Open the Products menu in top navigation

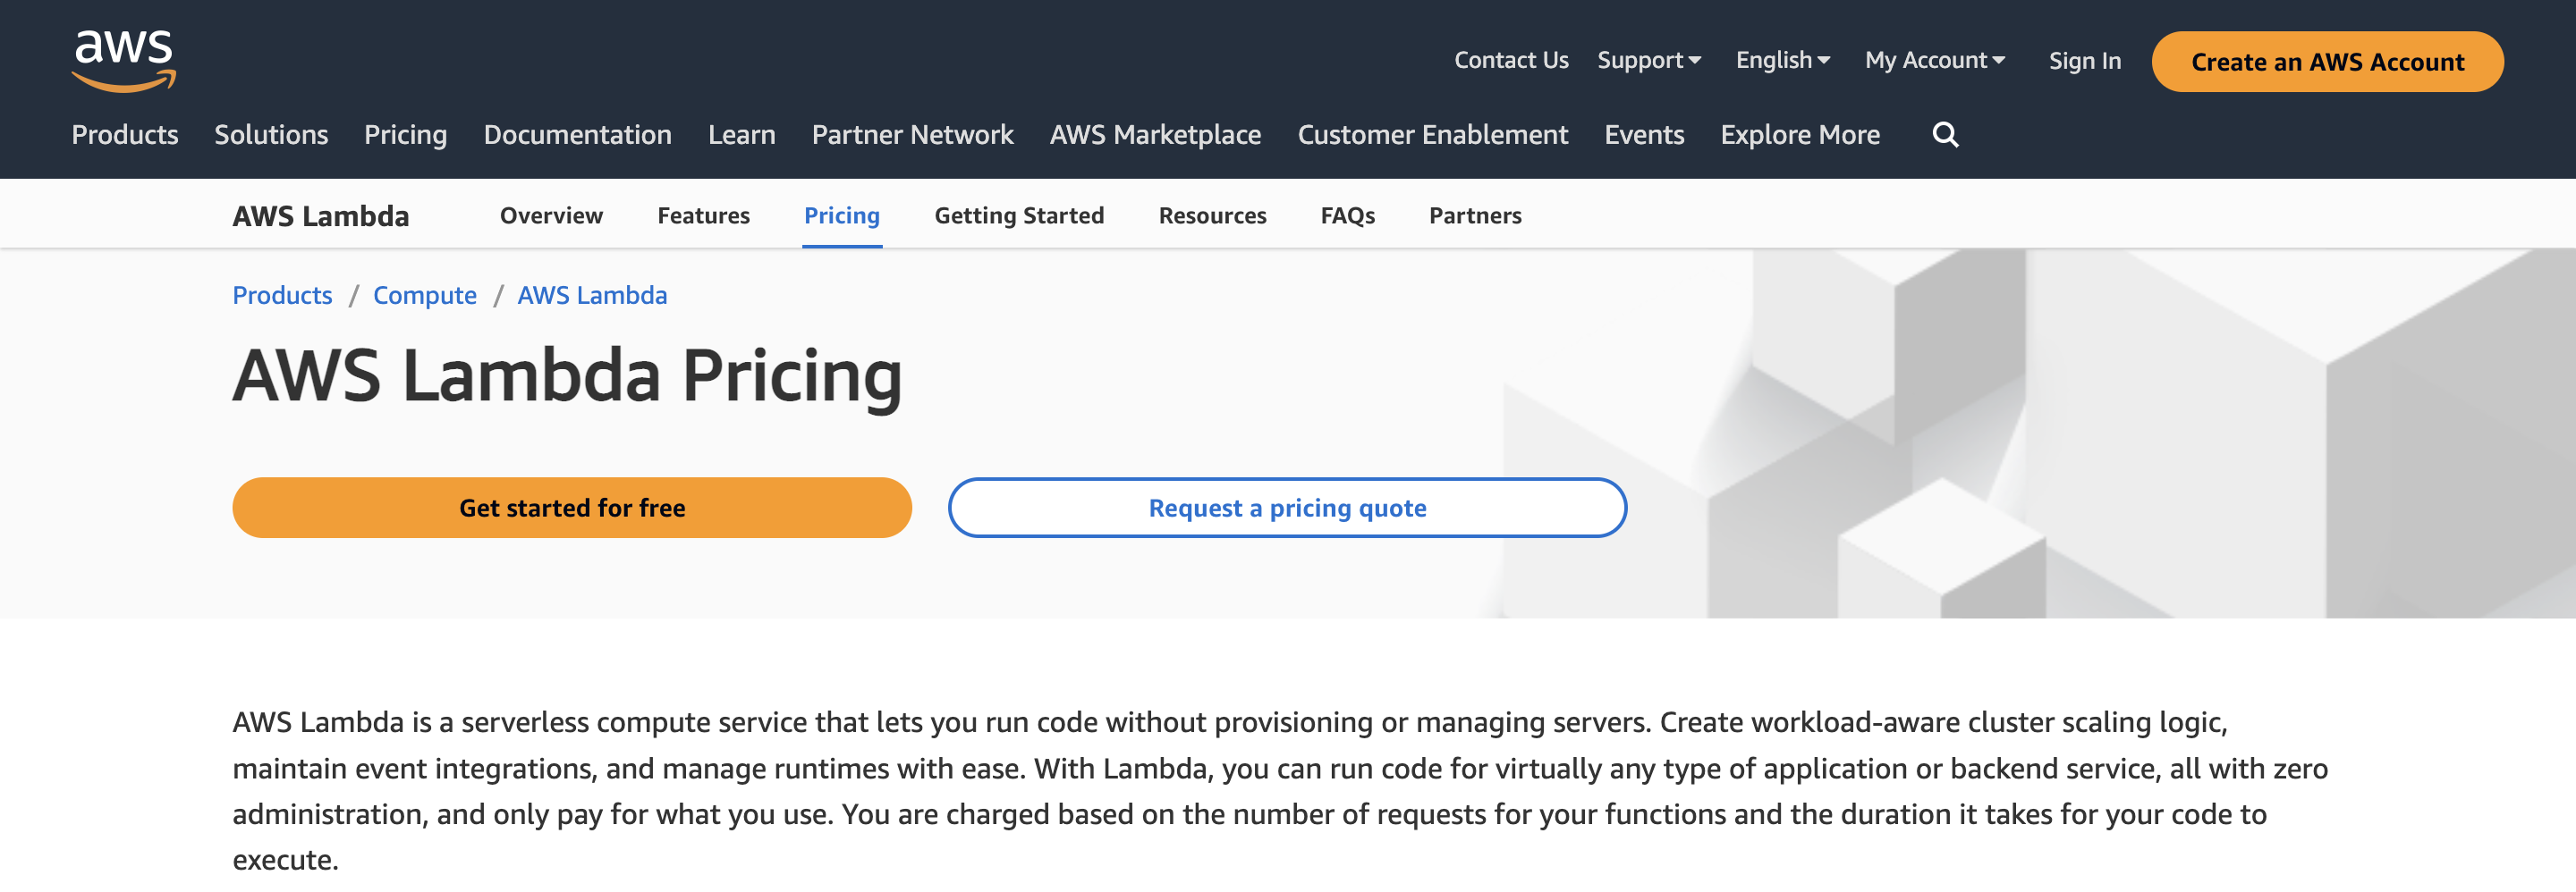tap(125, 135)
